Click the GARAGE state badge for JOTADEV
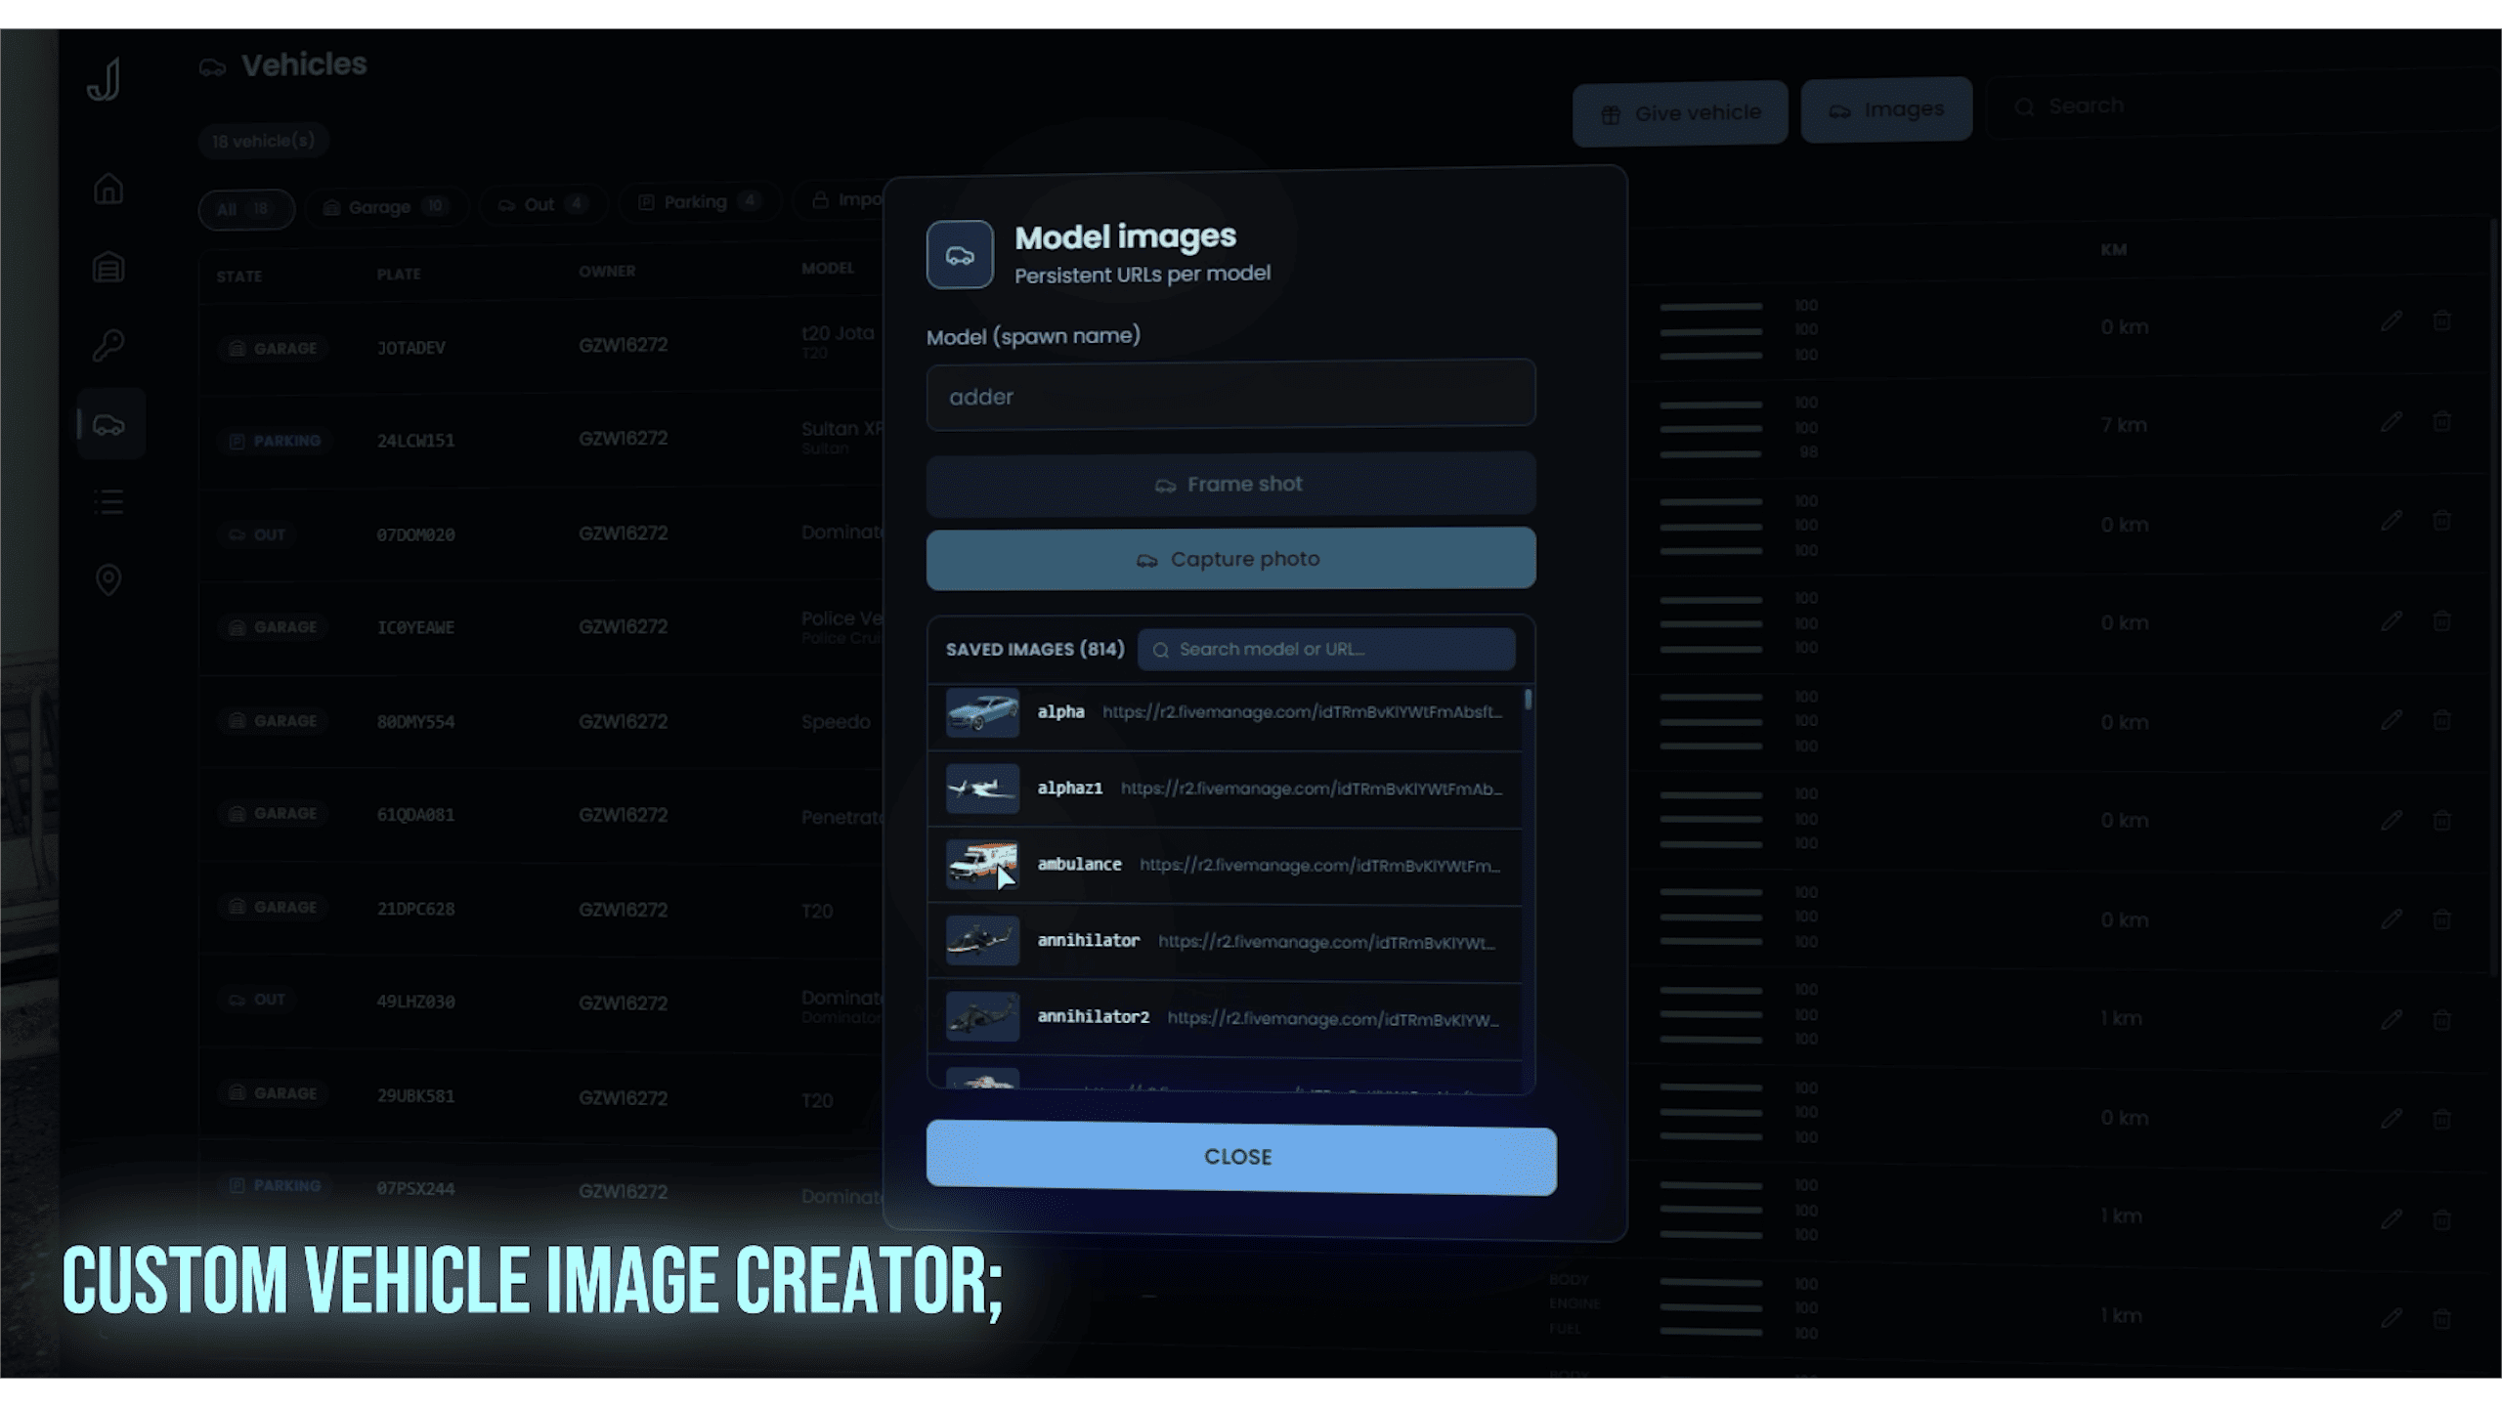 click(x=272, y=349)
